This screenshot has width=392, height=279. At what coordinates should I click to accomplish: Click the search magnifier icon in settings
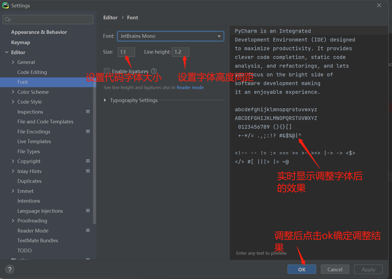[x=8, y=20]
